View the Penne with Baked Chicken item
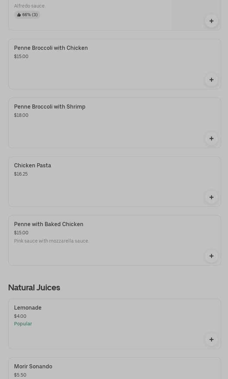 click(x=49, y=224)
